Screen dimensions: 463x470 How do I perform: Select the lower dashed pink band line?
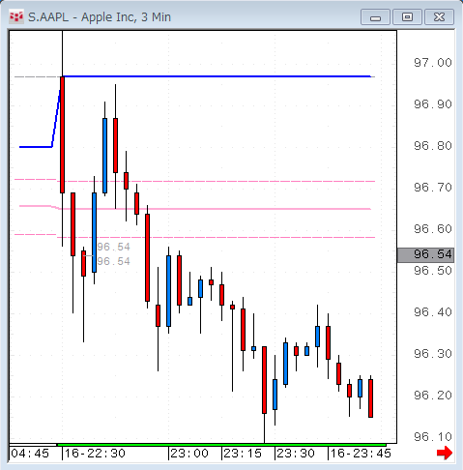(x=216, y=237)
